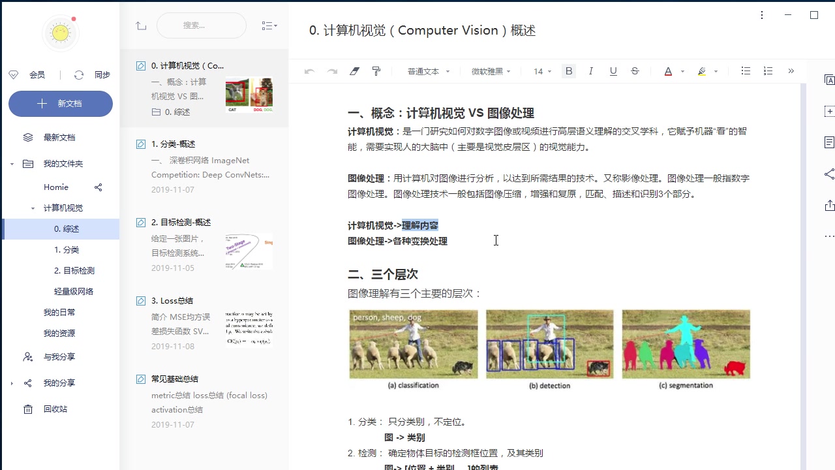Viewport: 835px width, 470px height.
Task: Open the highlight color dropdown arrow
Action: pos(716,72)
